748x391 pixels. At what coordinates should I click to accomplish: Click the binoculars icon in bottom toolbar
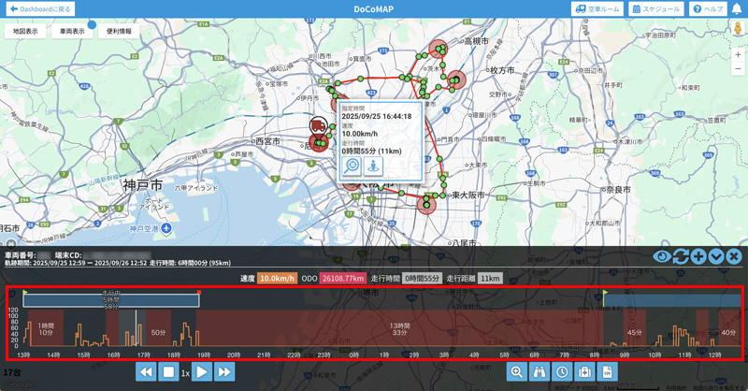point(539,372)
